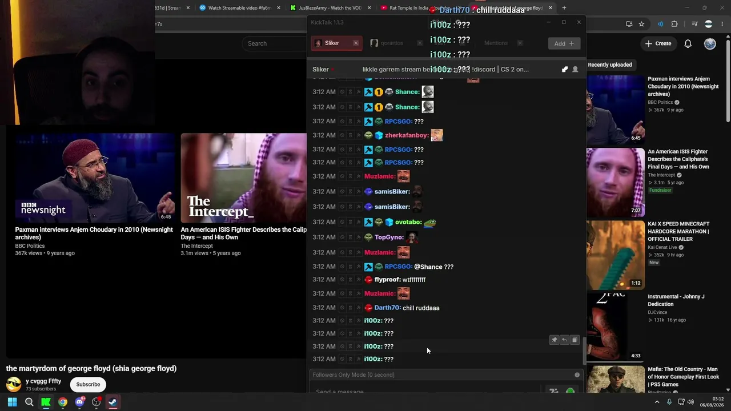Click the 'chill ruddaaa' chat message
731x411 pixels.
coord(421,308)
